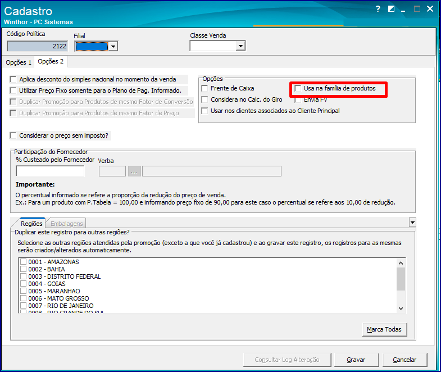
Task: Select the Opções 2 tab
Action: point(51,61)
